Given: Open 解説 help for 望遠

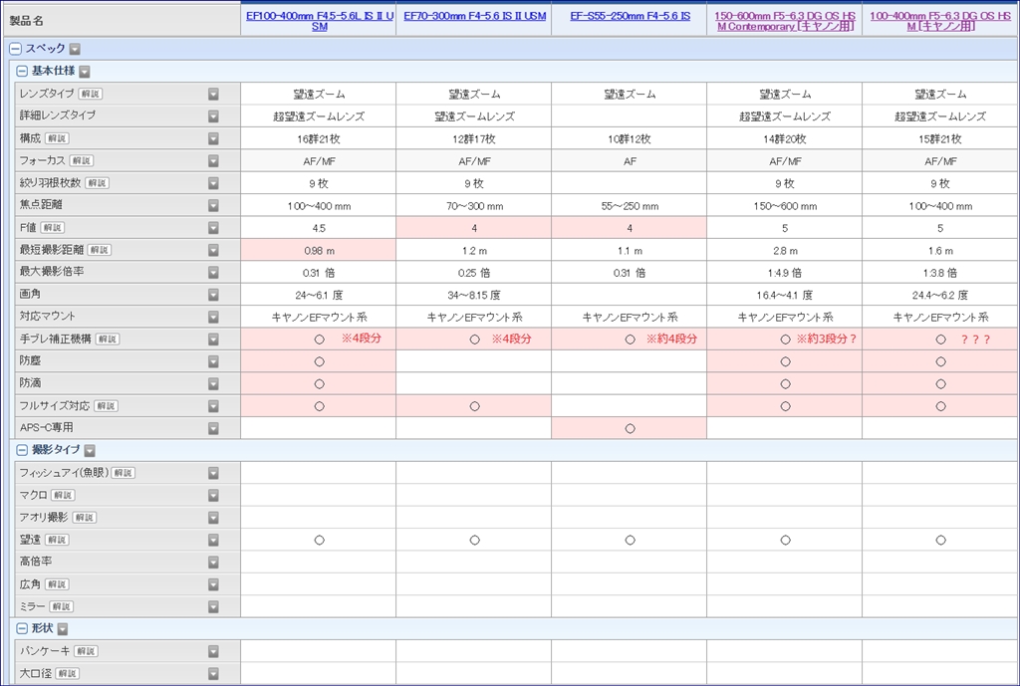Looking at the screenshot, I should (57, 540).
